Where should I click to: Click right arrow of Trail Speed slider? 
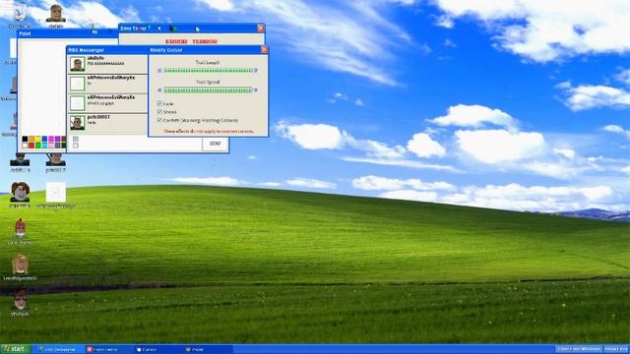pos(256,90)
